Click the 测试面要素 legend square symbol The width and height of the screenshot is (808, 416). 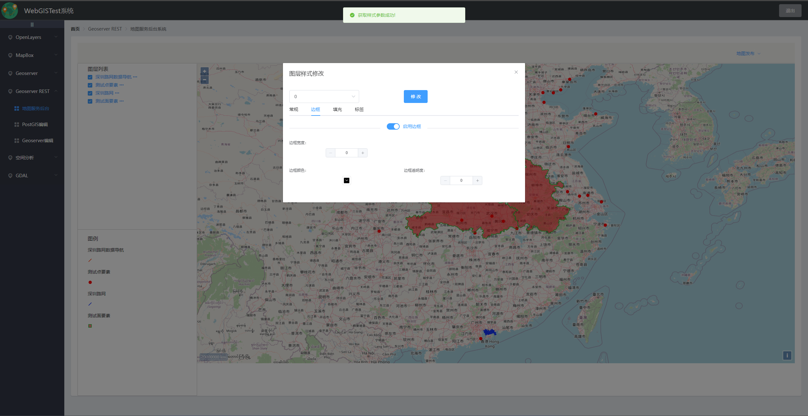(90, 326)
